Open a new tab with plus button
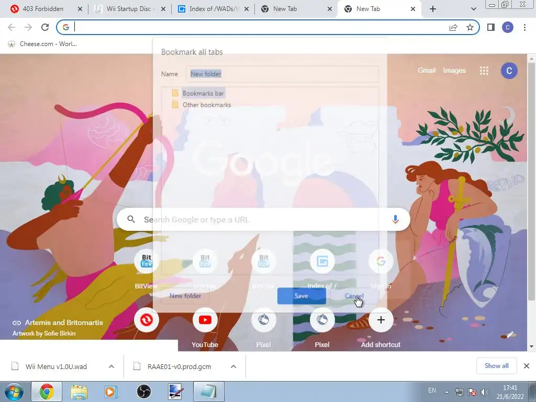The image size is (536, 402). tap(433, 9)
